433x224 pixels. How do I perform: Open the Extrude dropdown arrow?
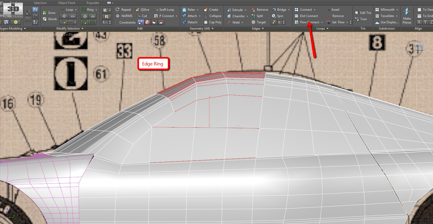245,10
